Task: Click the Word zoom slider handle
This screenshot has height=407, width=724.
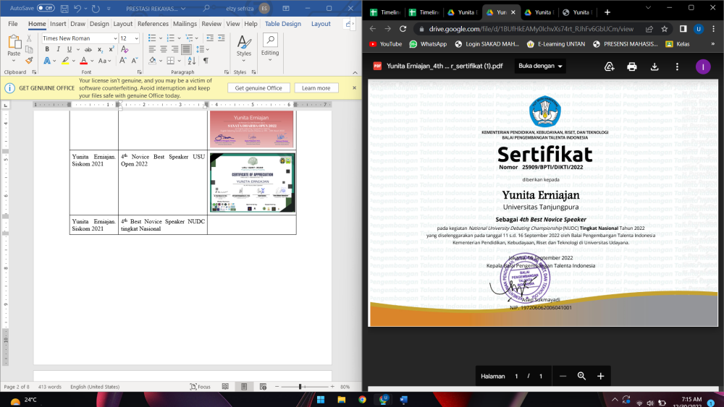Action: 300,387
